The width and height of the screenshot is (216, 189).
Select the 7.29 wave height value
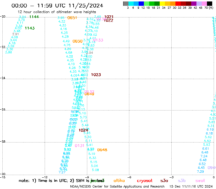pos(200,172)
